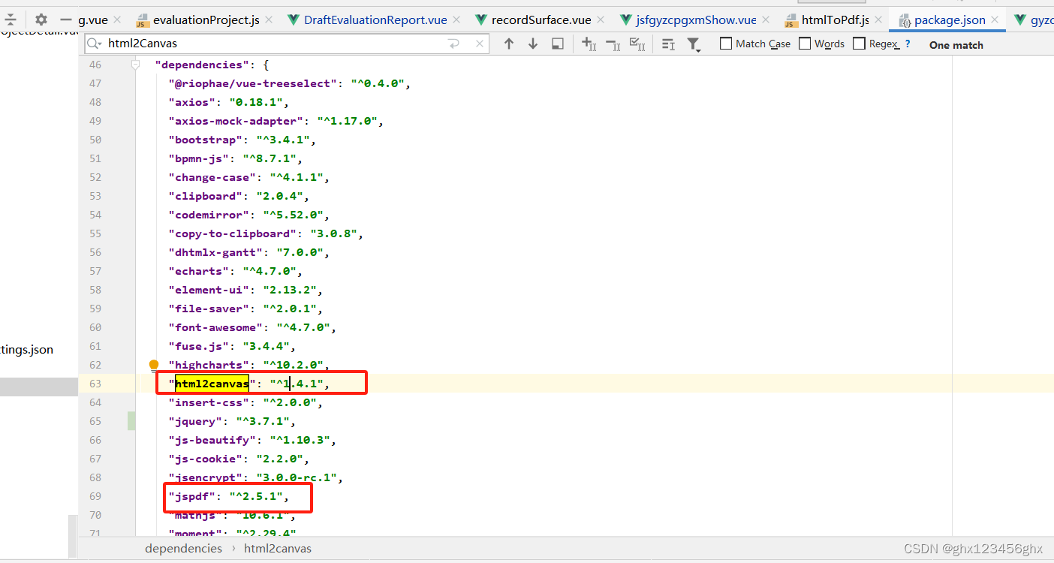
Task: Switch to evaluationProject.js tab
Action: coord(206,20)
